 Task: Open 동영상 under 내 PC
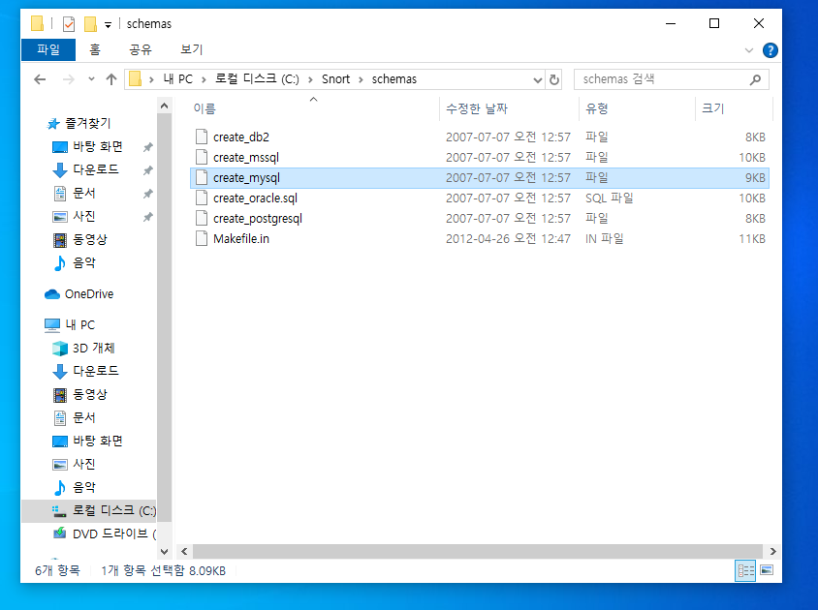tap(90, 394)
